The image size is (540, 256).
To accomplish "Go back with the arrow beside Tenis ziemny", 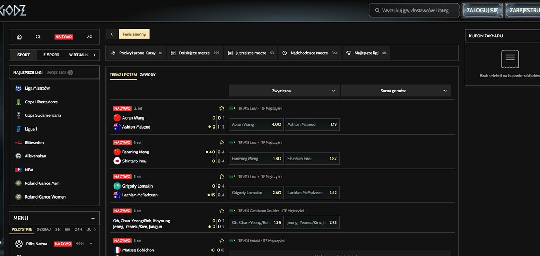I will click(112, 34).
